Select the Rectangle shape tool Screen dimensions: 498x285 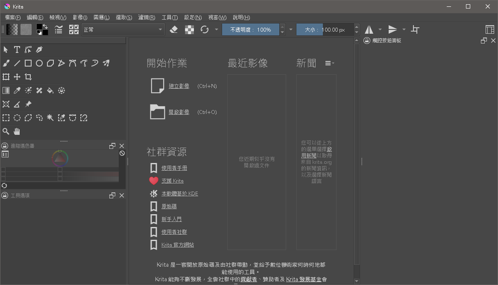coord(28,63)
